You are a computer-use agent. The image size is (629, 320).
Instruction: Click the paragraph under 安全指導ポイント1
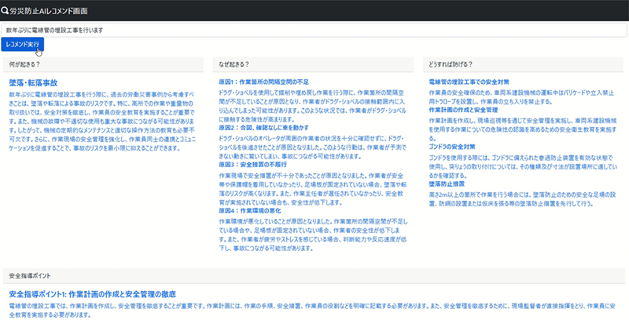314,307
